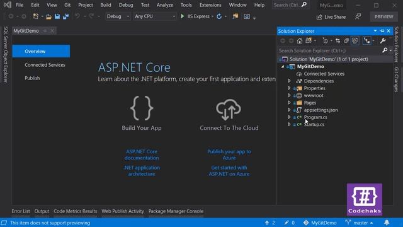The height and width of the screenshot is (227, 403).
Task: Click Switch Views icon in Solution Explorer
Action: [309, 40]
